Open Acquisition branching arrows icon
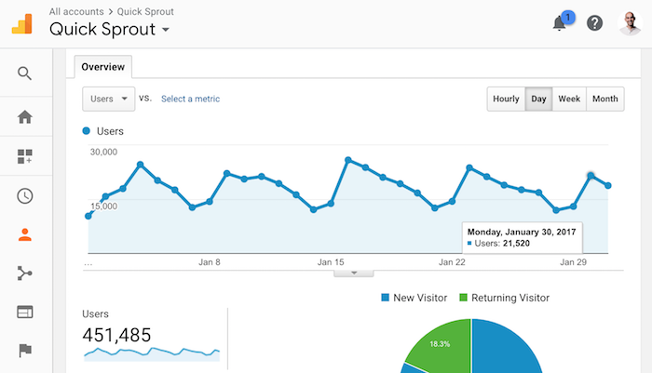Screen dimensions: 652x373 [x=24, y=273]
